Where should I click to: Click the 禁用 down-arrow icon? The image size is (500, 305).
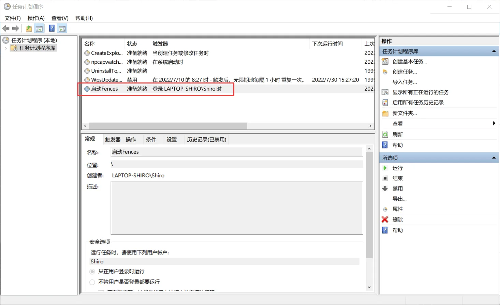tap(385, 188)
